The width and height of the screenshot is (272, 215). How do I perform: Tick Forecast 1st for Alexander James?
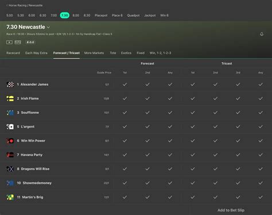125,85
